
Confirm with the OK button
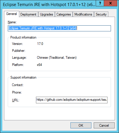81,125
